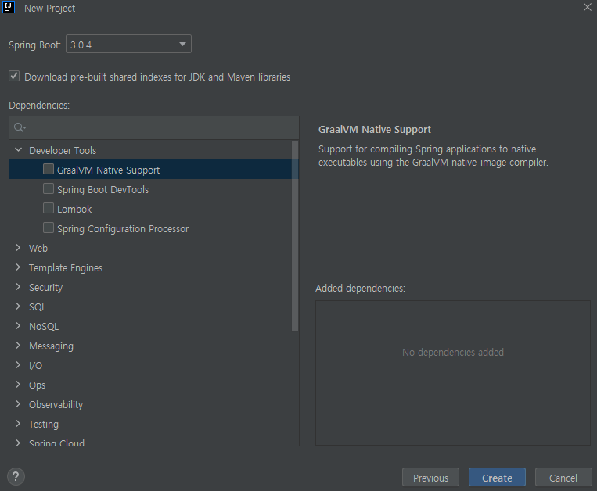
Task: Select the Spring Boot DevTools row label
Action: (x=102, y=190)
